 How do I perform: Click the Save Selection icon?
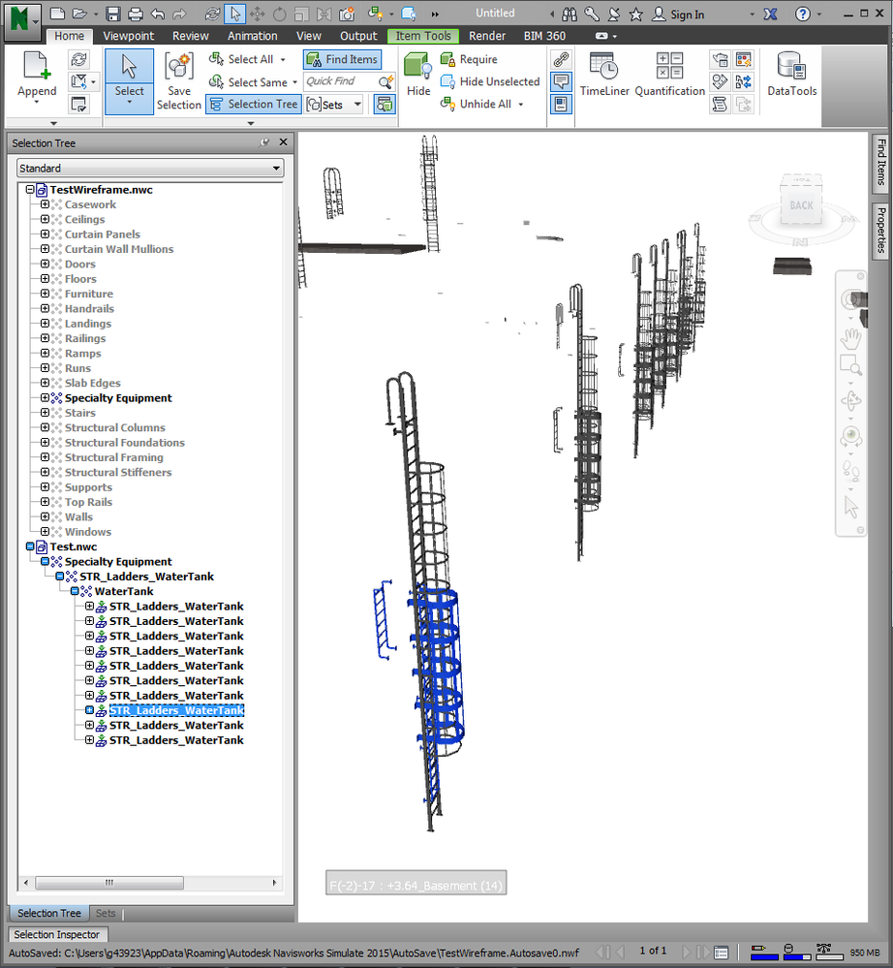click(x=179, y=66)
